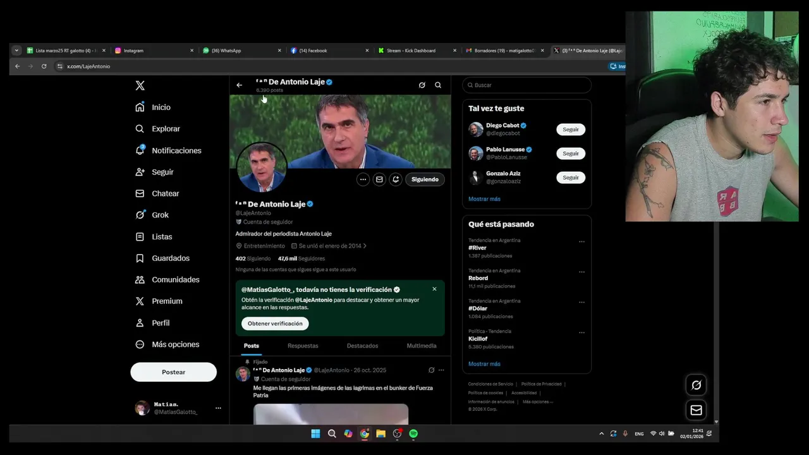Screen dimensions: 809x455
Task: Click Mostrar más under Qué está pasando
Action: [484, 364]
